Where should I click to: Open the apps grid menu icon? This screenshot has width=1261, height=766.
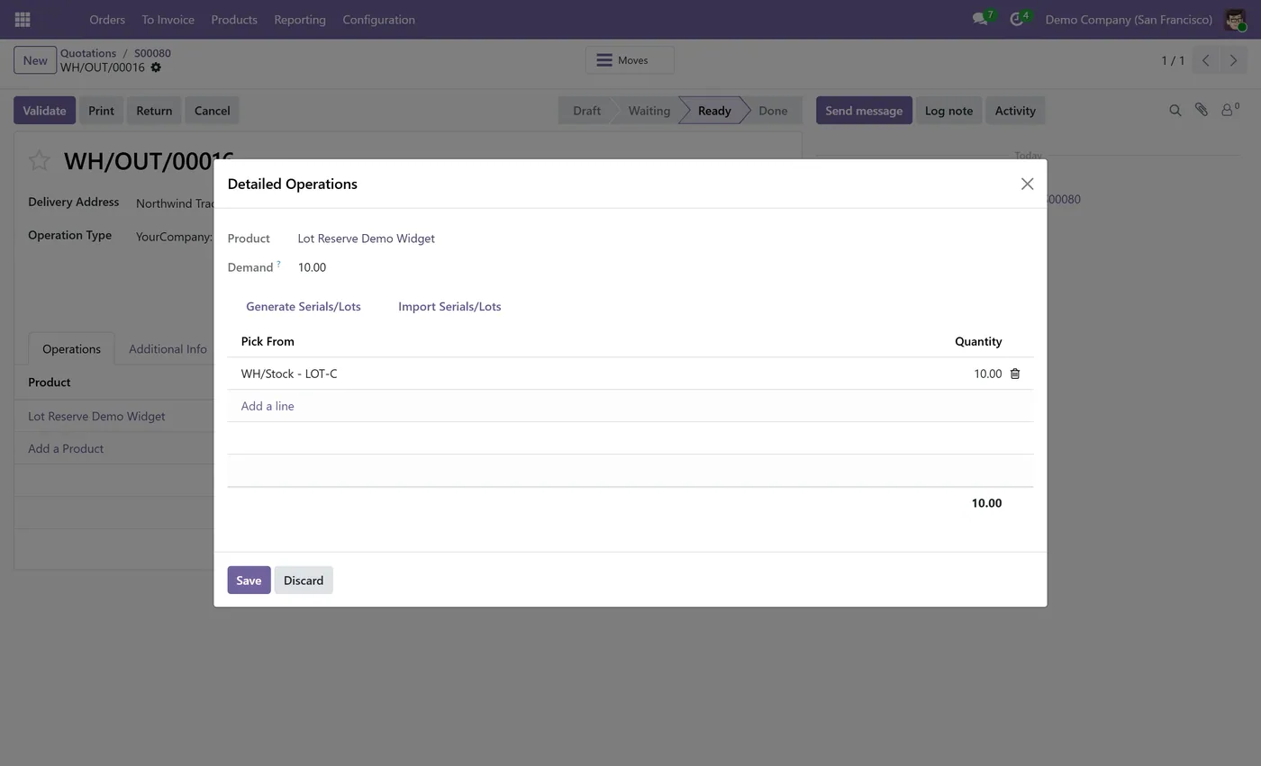[23, 19]
